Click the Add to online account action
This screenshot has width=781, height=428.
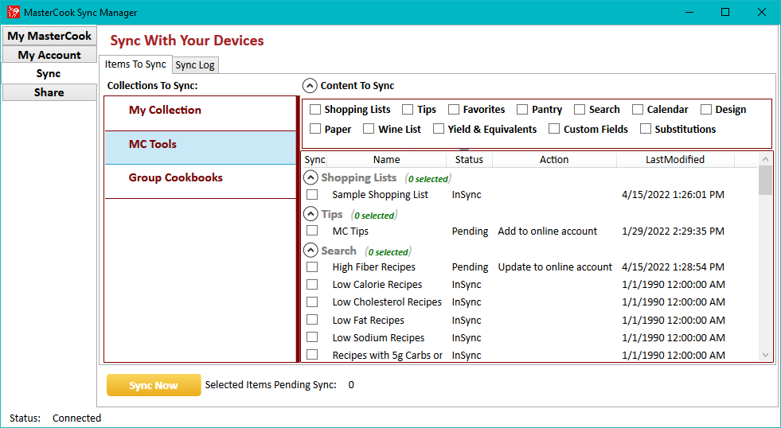[x=548, y=232]
